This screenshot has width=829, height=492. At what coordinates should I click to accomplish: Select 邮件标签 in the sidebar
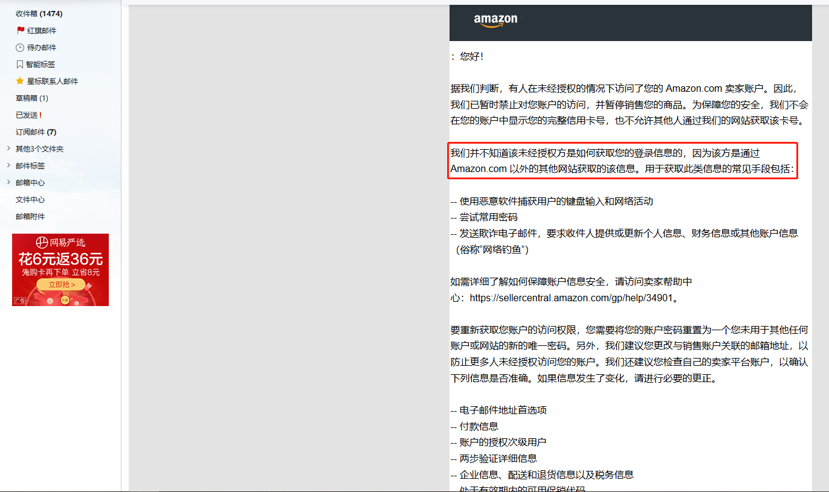30,165
